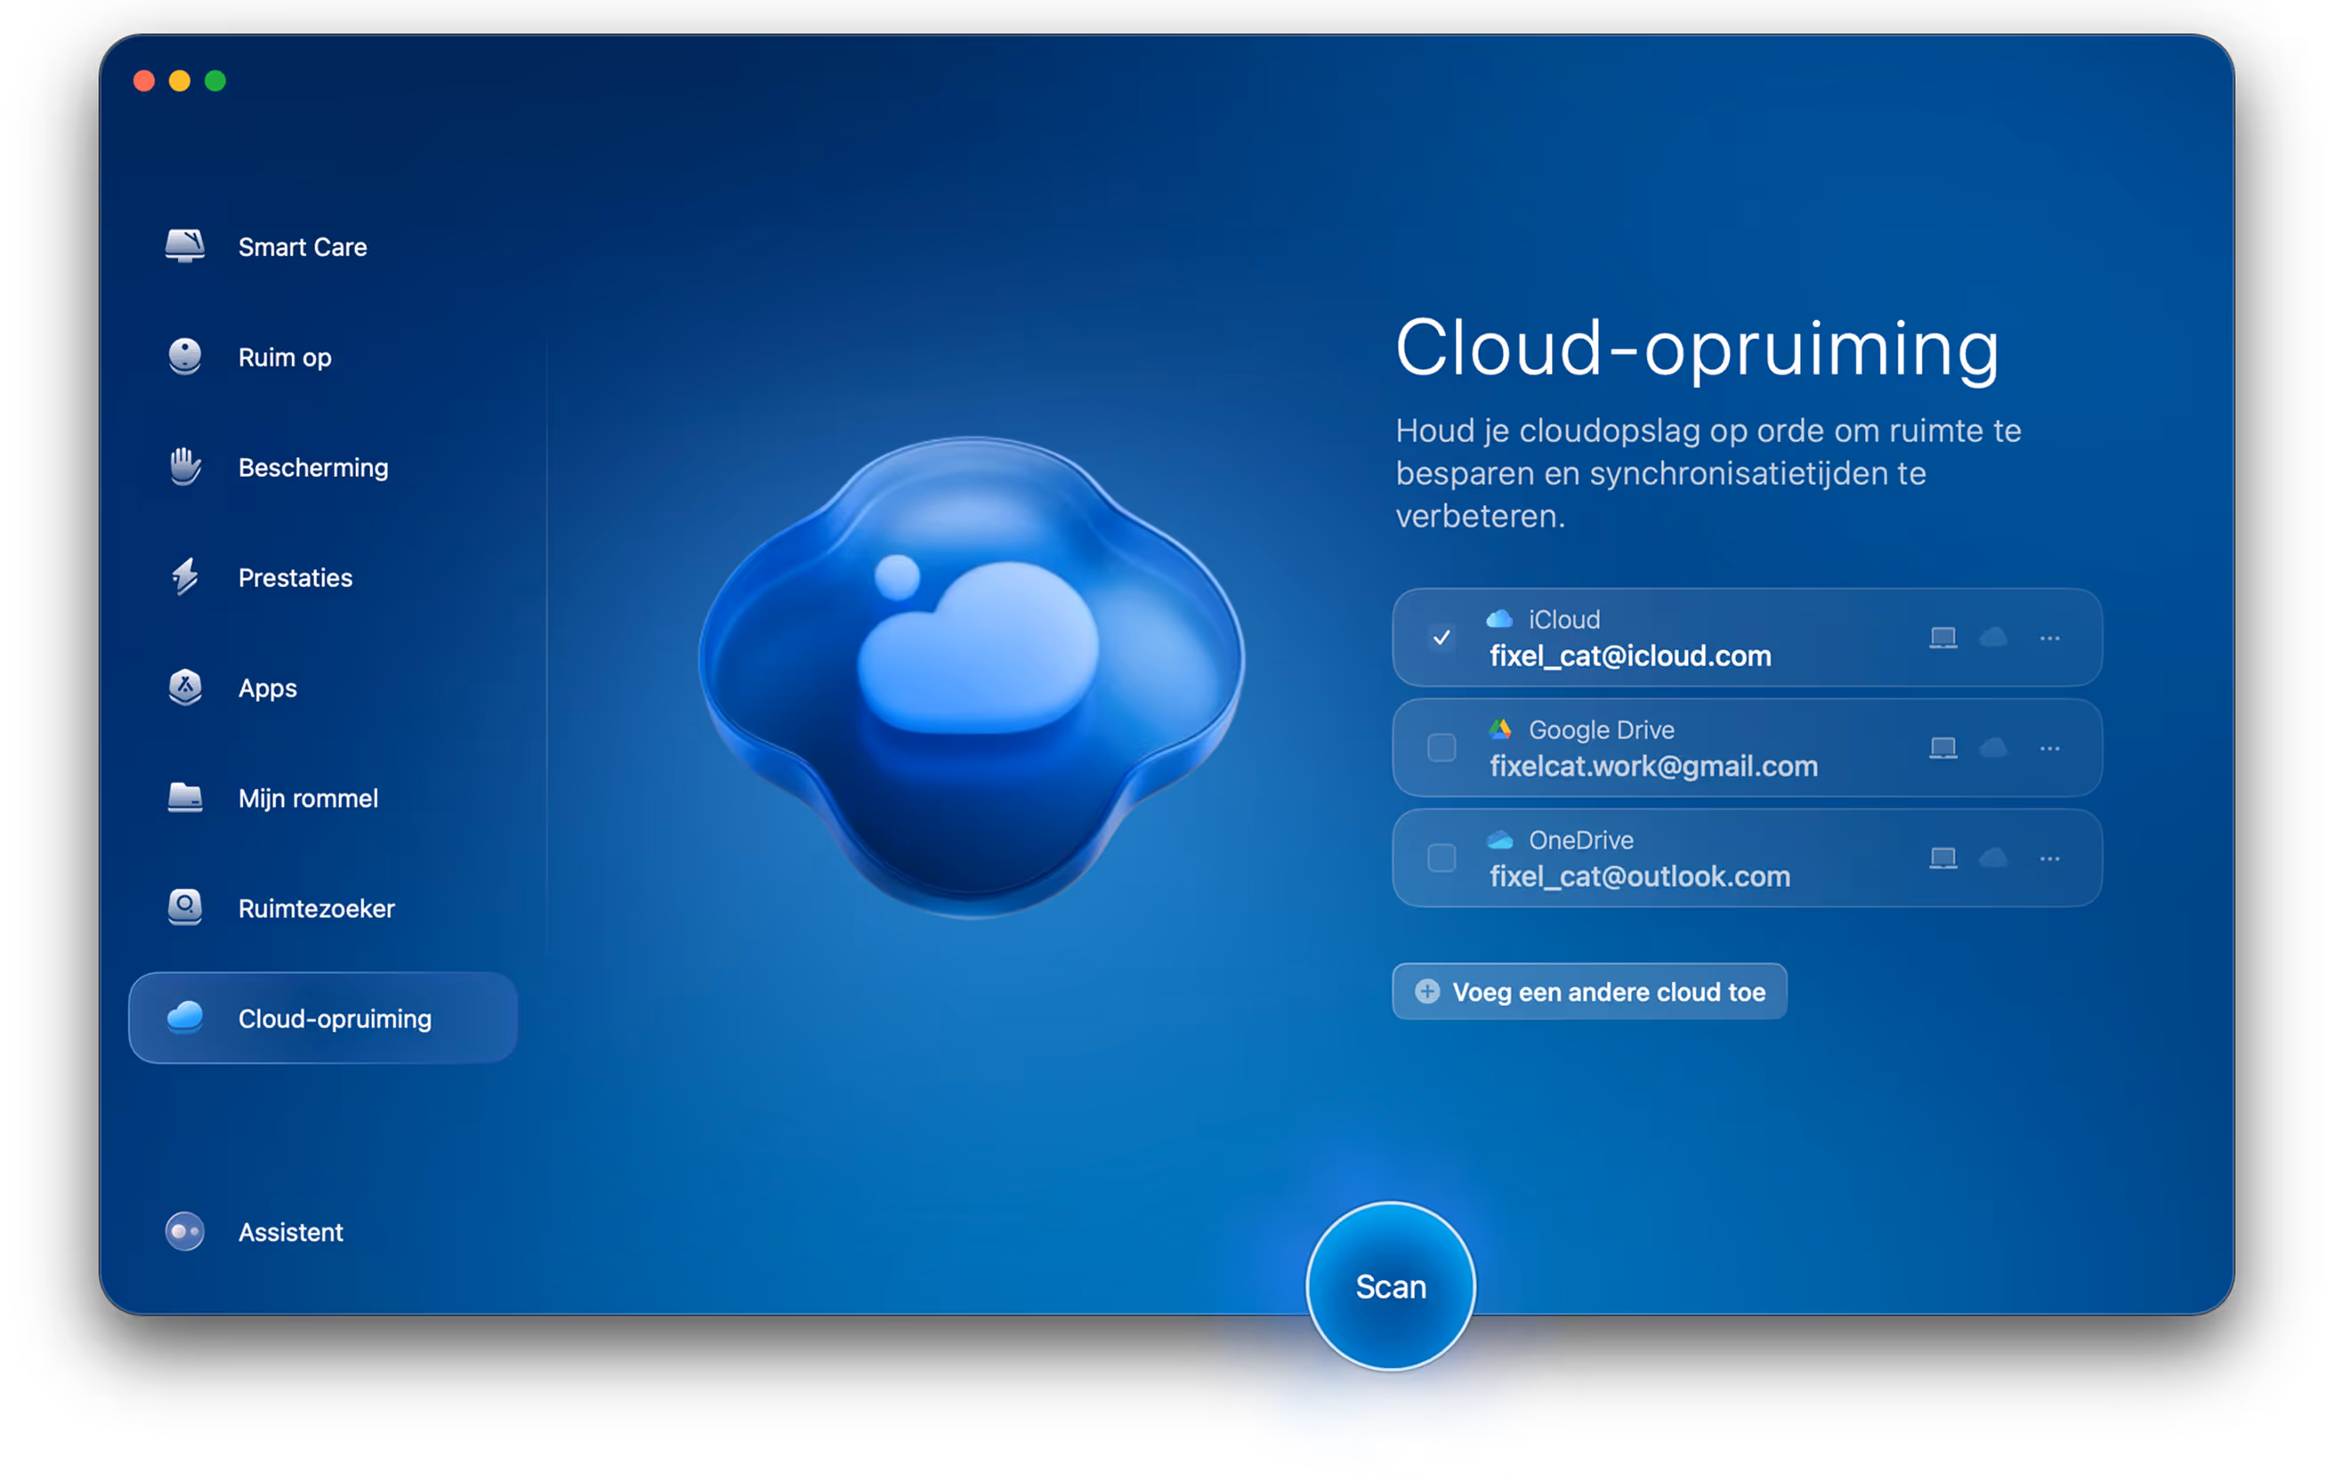Click the Assistent icon
The image size is (2334, 1481).
(185, 1232)
